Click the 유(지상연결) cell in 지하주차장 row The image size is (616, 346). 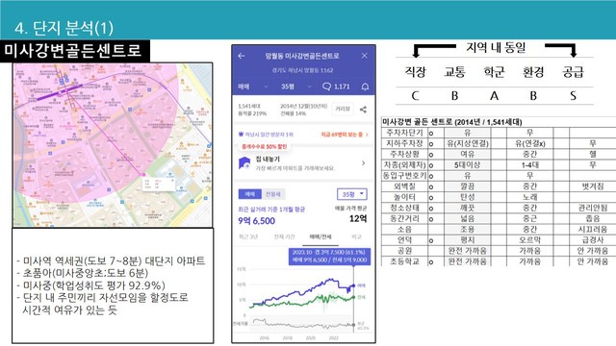467,143
